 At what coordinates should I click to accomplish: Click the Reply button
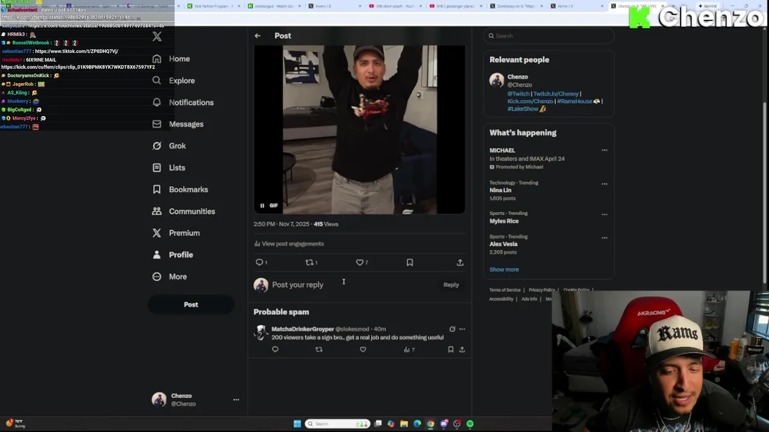coord(451,285)
